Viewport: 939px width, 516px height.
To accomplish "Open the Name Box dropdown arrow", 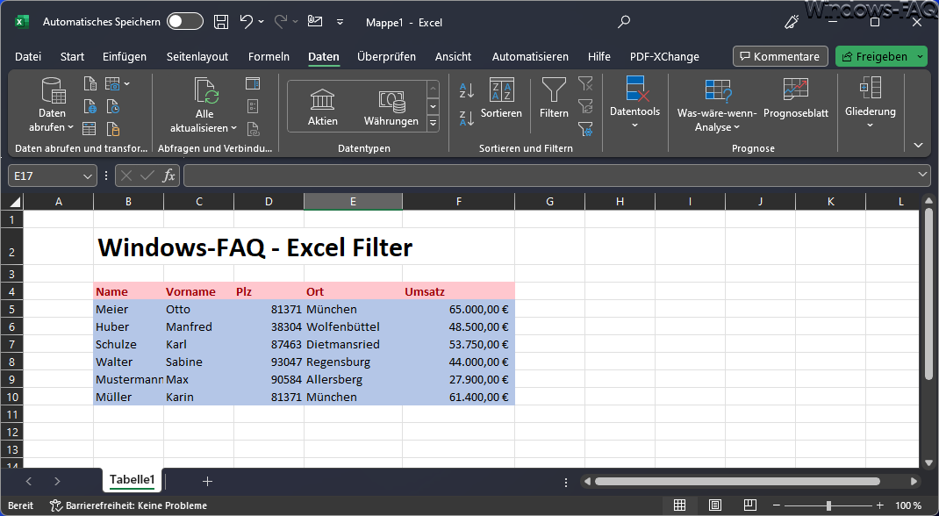I will [x=88, y=176].
